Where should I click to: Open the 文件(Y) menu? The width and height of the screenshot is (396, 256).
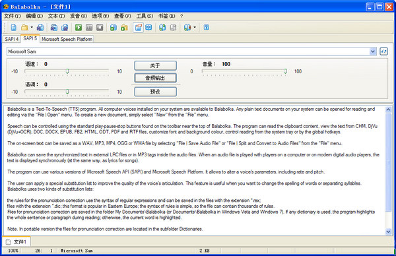click(x=13, y=16)
